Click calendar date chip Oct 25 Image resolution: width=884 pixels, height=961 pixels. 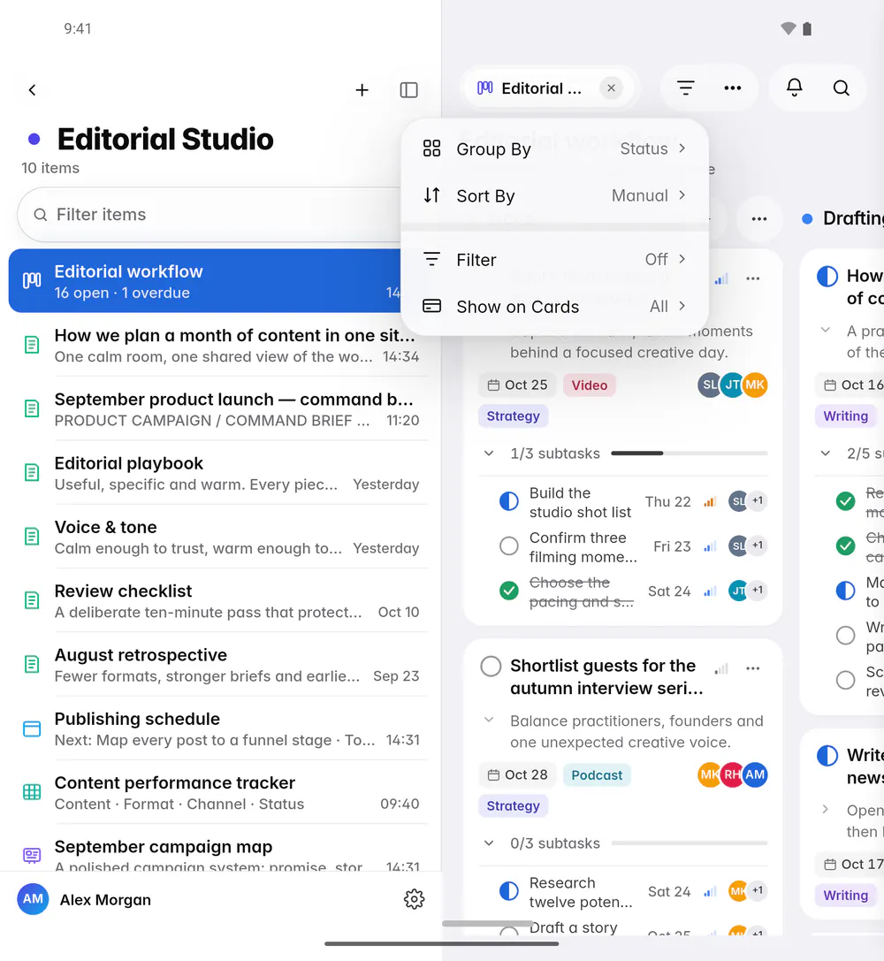coord(517,385)
